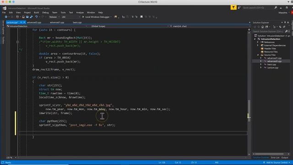Close the Lecture.cpp tab
Viewport: 293px width, 165px height.
pos(24,22)
